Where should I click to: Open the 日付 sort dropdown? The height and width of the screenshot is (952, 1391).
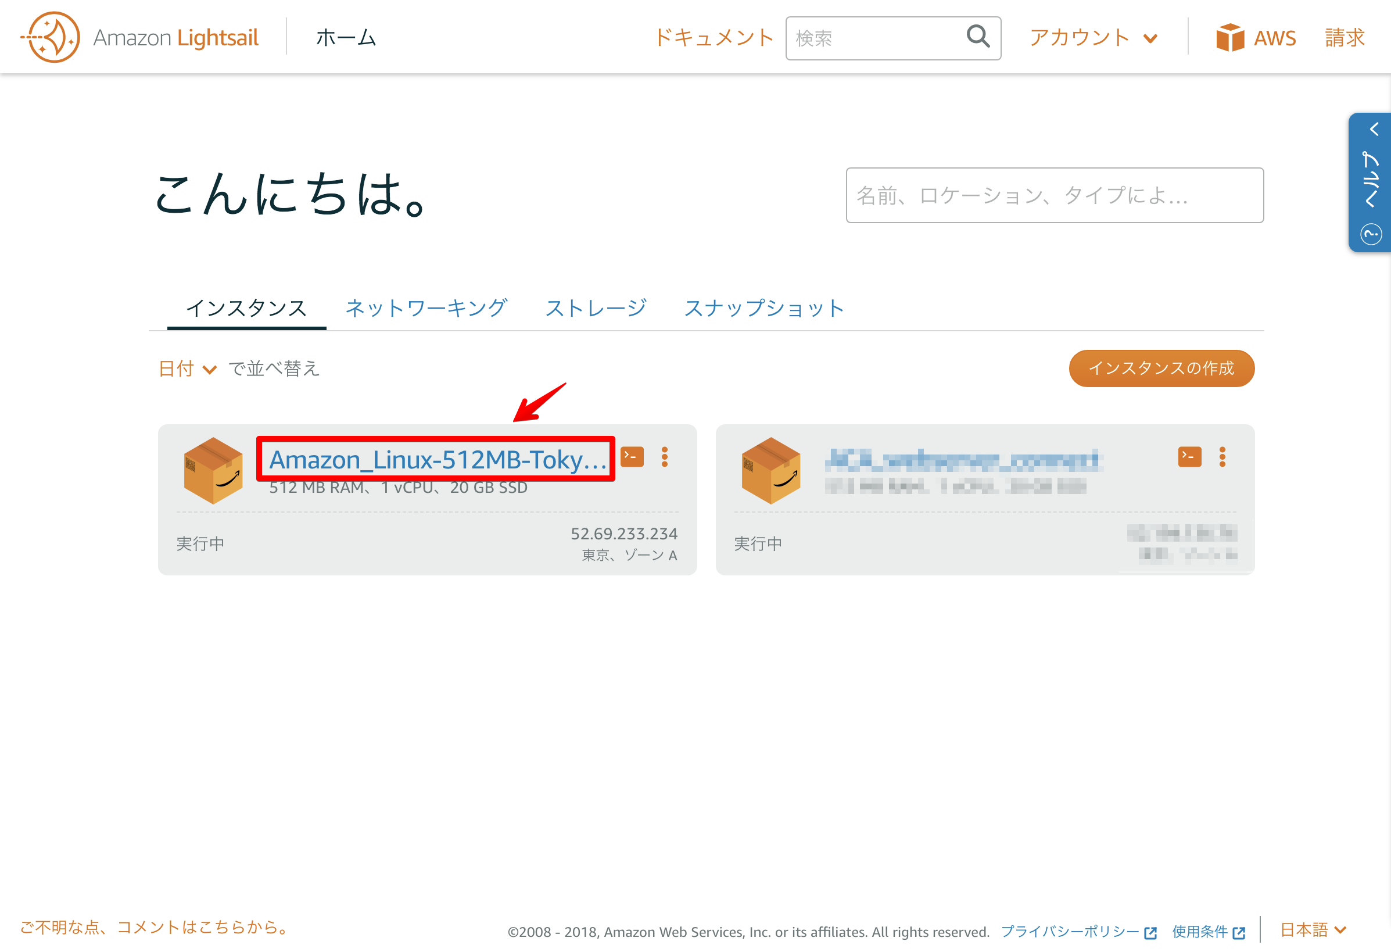click(187, 369)
